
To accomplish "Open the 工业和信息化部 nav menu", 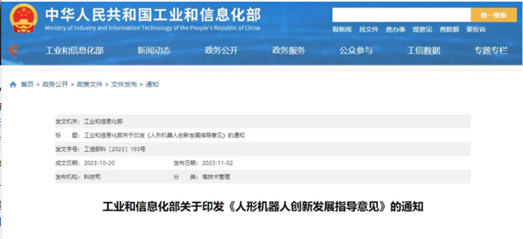I will click(74, 51).
